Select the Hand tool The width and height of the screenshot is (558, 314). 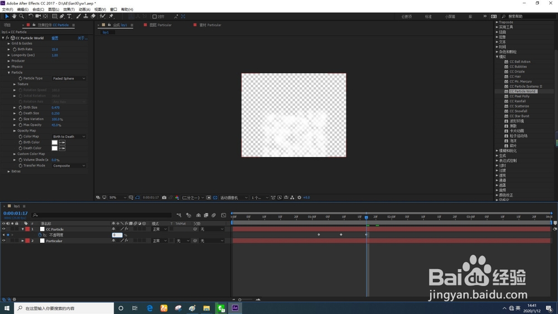point(14,16)
